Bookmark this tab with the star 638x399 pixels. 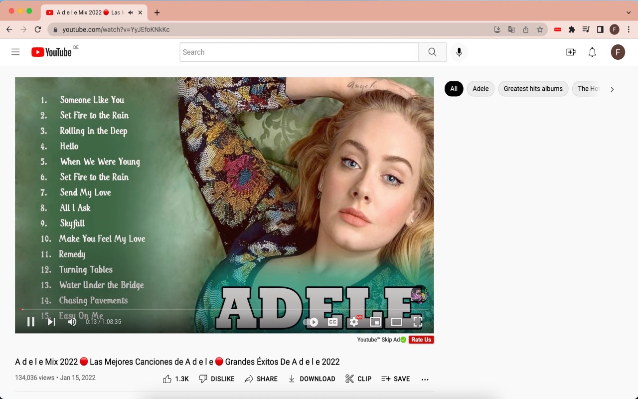pos(540,29)
